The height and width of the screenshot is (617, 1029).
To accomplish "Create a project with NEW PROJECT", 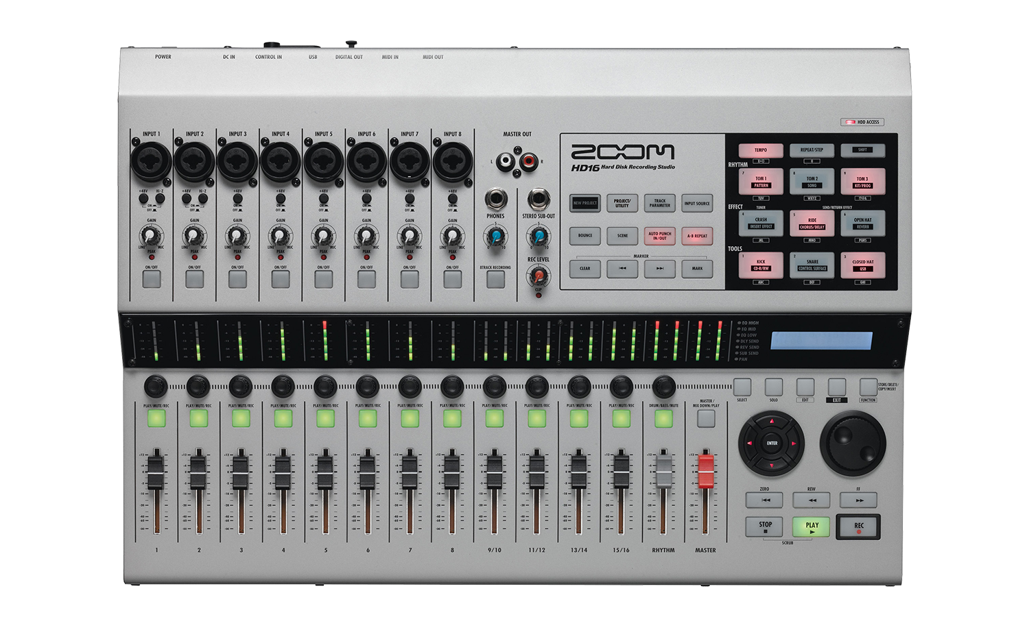I will 584,203.
